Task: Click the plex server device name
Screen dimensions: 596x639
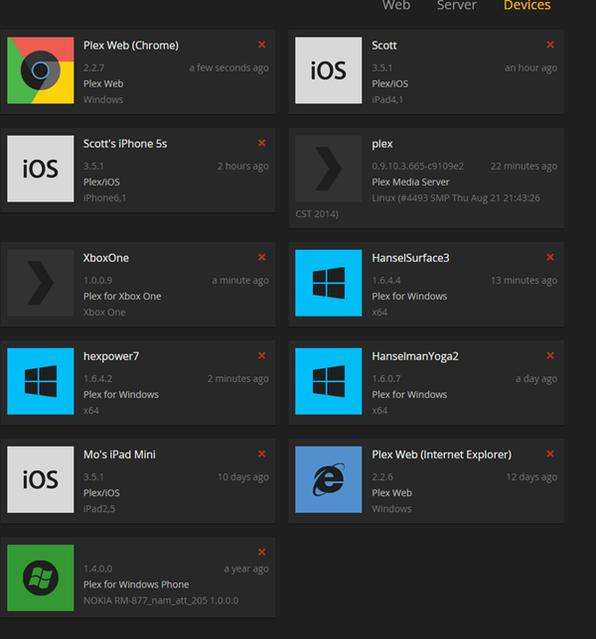Action: (x=382, y=144)
